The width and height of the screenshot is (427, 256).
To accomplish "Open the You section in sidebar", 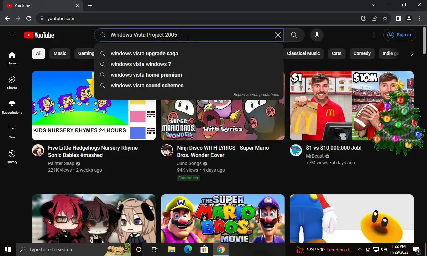I will click(12, 132).
